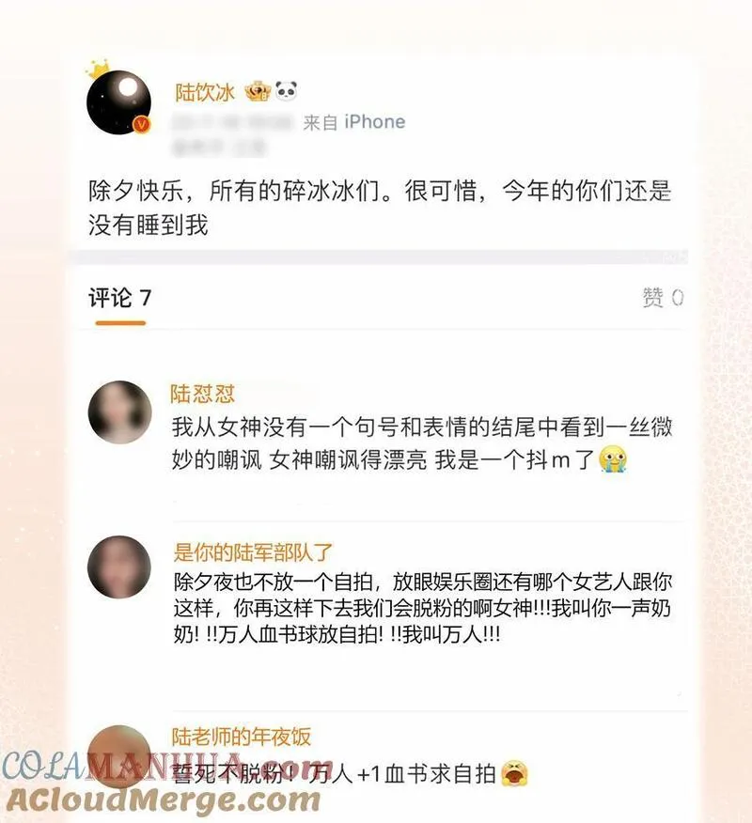Tap the username 陆饮冰
Screen dimensions: 752x823
(x=205, y=93)
